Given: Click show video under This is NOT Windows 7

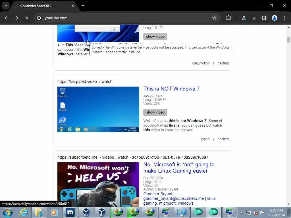Looking at the screenshot, I should coord(155,112).
